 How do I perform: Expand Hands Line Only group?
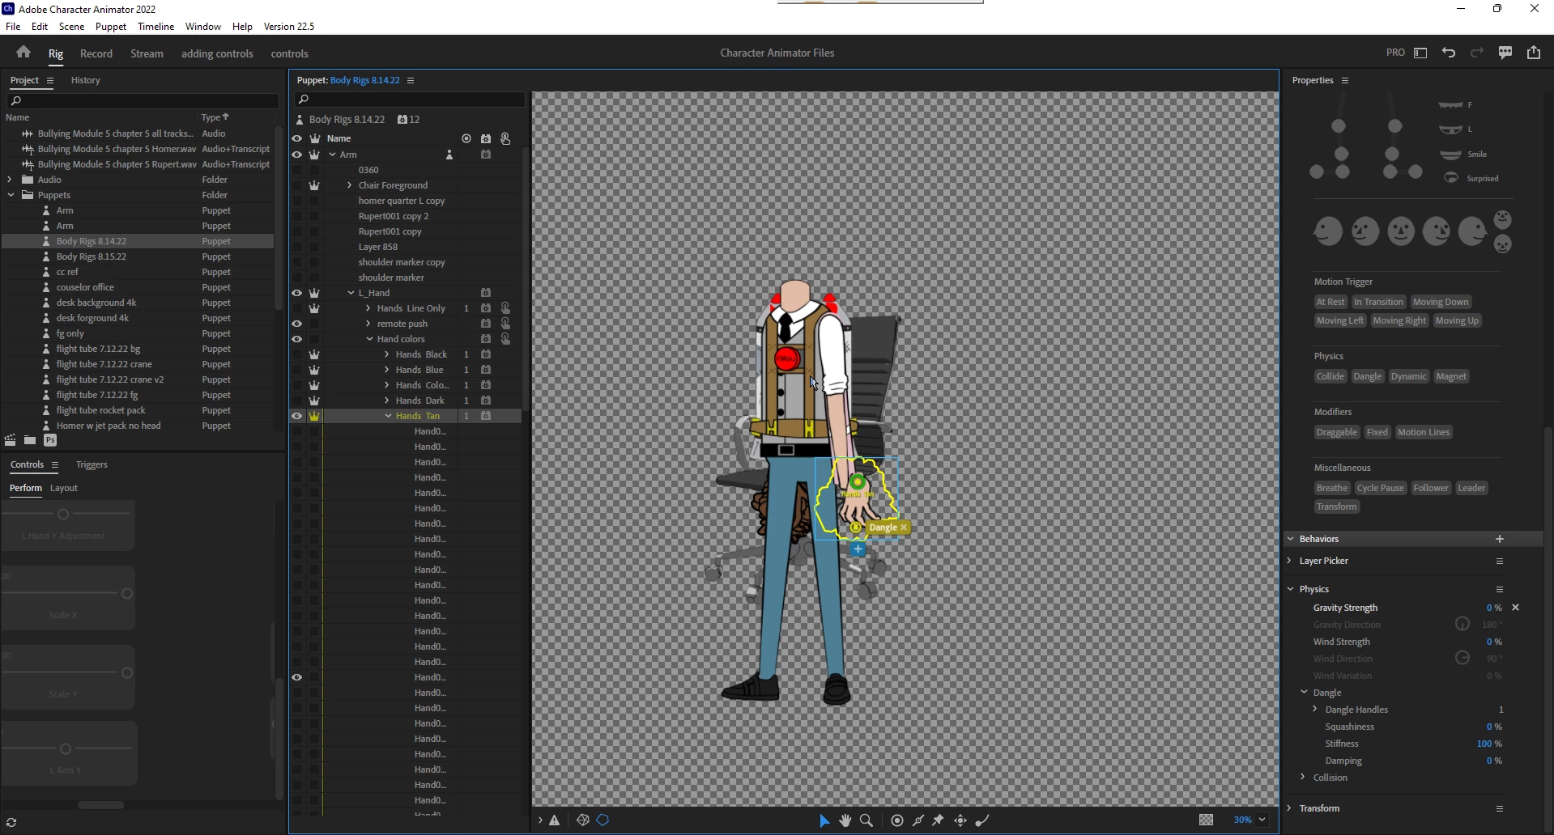(x=368, y=308)
